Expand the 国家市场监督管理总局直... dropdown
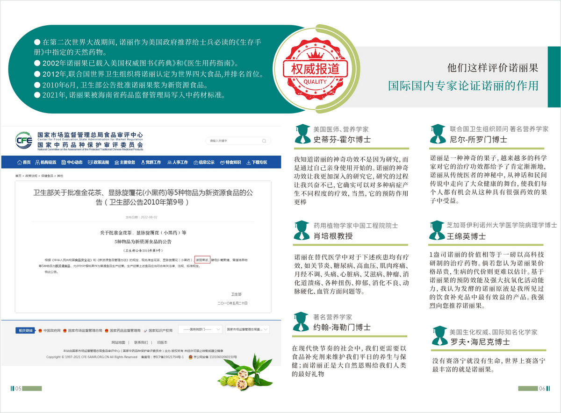Image resolution: width=561 pixels, height=413 pixels. coord(247,329)
